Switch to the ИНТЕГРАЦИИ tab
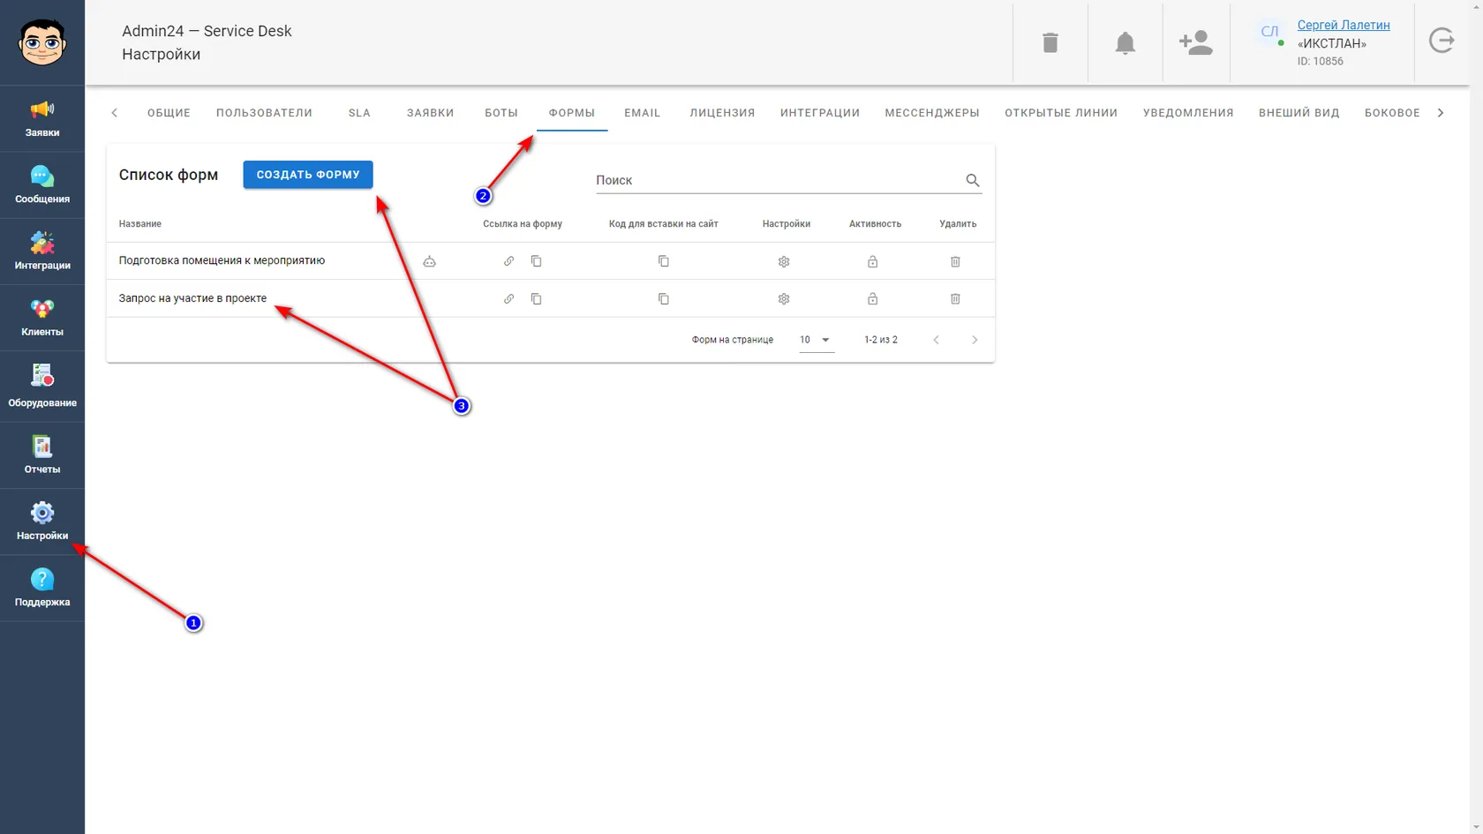 (x=820, y=113)
